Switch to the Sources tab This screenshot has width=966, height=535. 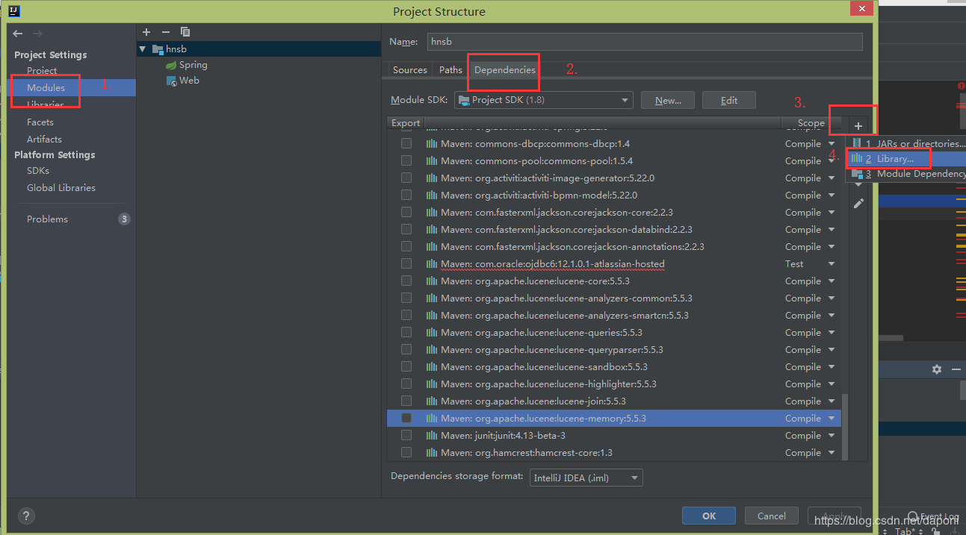click(x=410, y=69)
